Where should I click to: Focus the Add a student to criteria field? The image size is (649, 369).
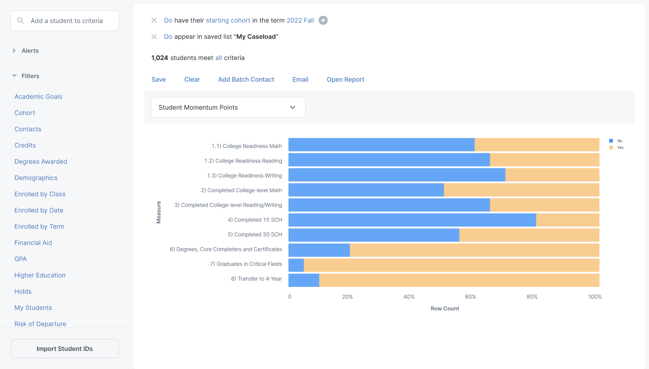coord(72,21)
